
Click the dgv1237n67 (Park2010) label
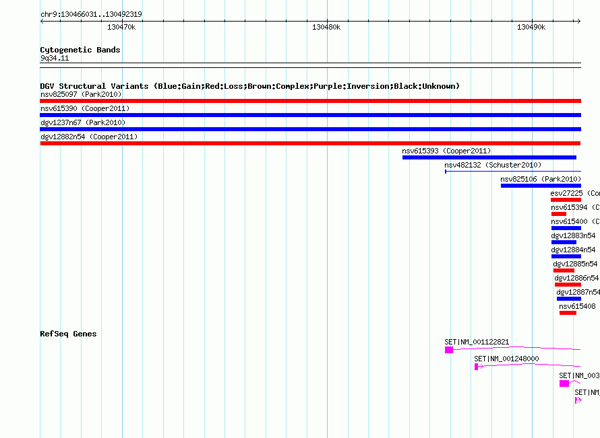point(83,122)
